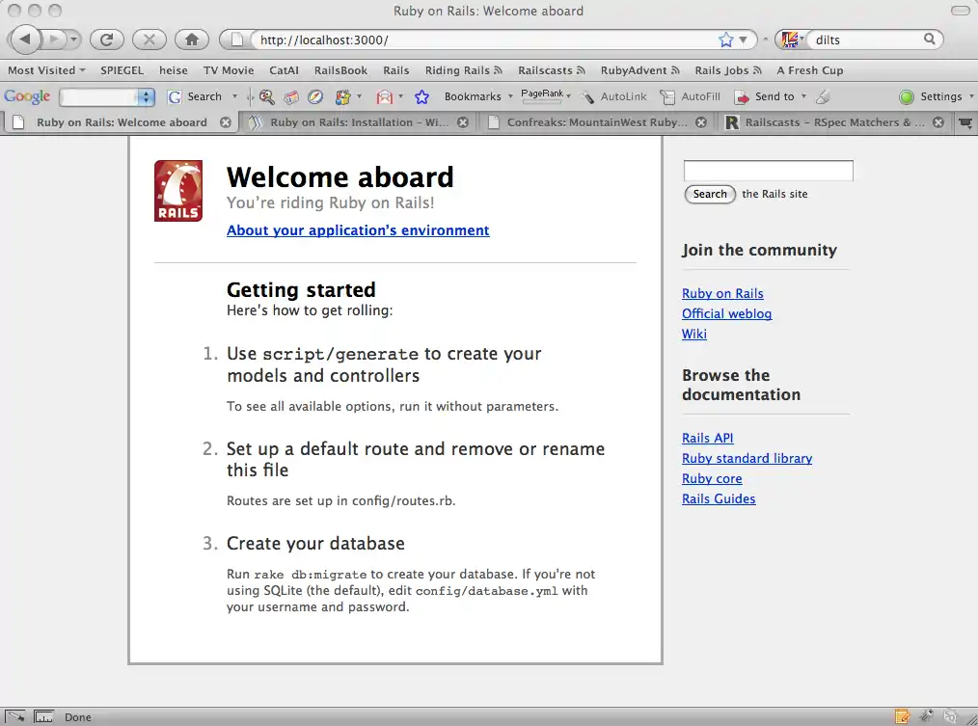Viewport: 978px width, 726px height.
Task: Close the Ruby on Rails Installation tab
Action: click(463, 122)
